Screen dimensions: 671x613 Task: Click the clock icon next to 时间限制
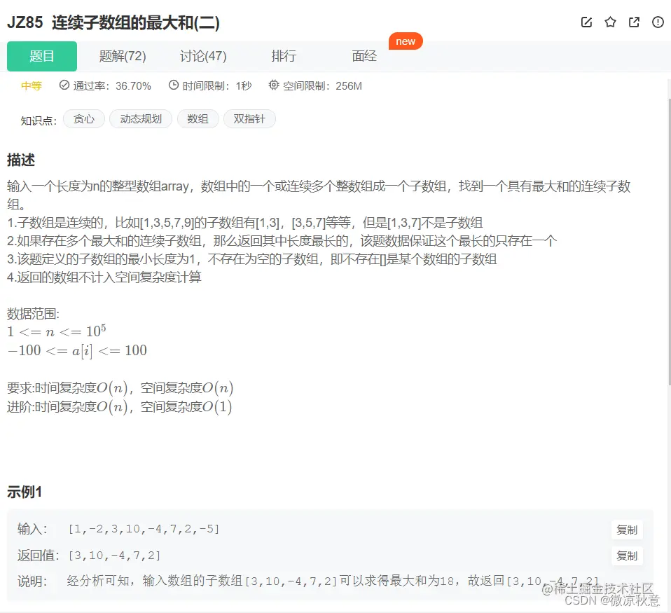pyautogui.click(x=172, y=85)
